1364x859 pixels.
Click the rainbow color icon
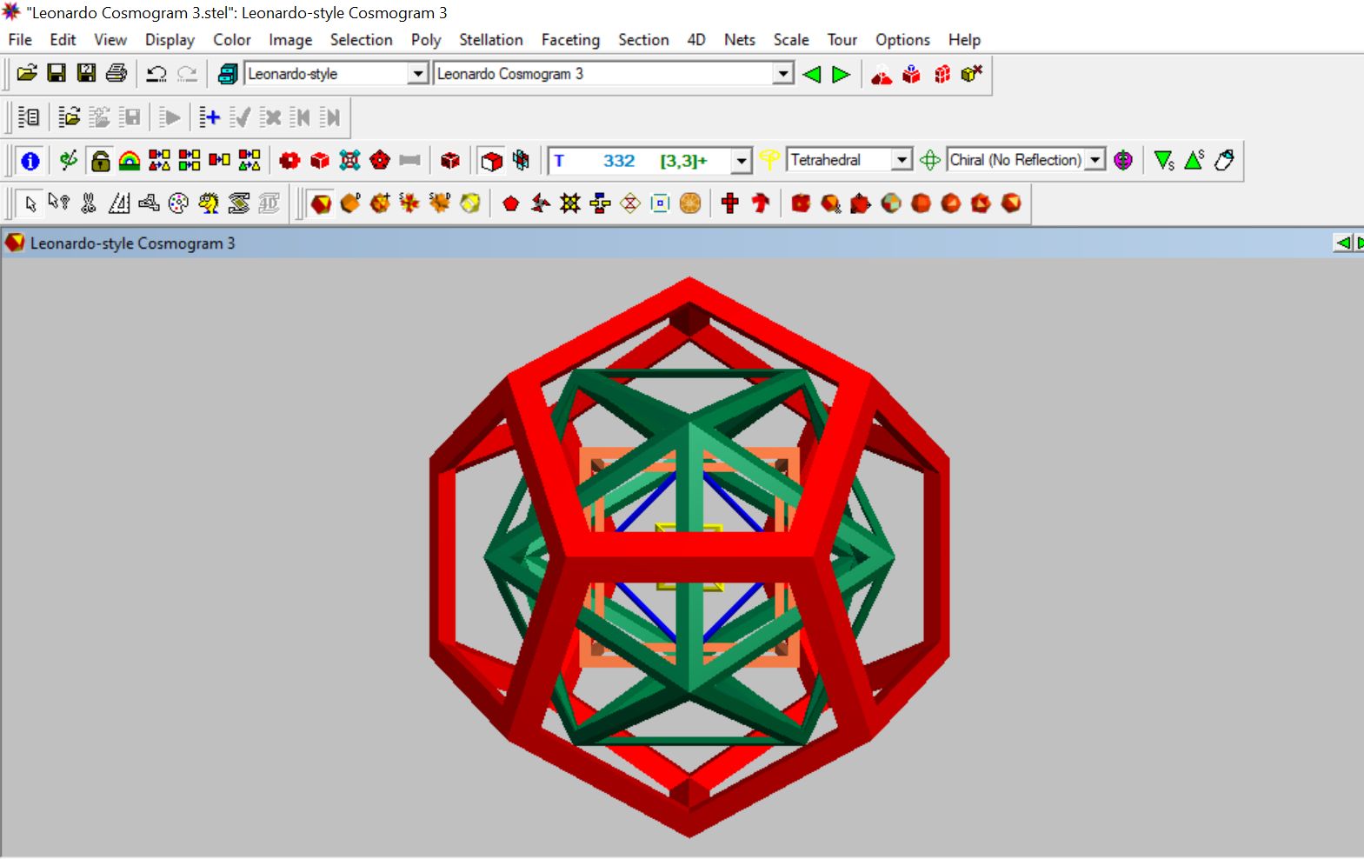click(x=130, y=161)
